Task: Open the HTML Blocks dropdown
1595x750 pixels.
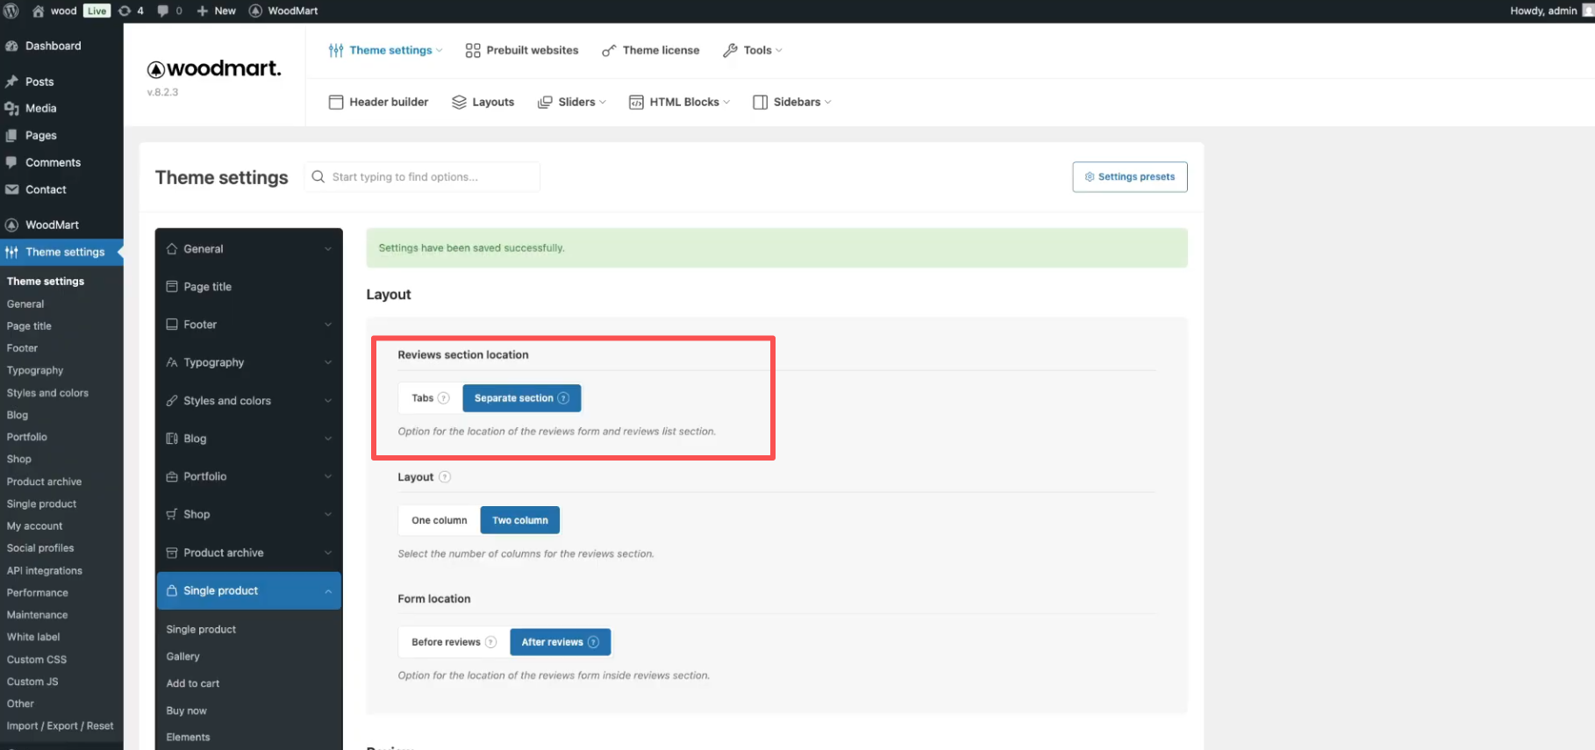Action: point(680,102)
